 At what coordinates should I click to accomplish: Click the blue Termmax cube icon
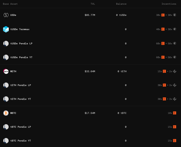6,29
